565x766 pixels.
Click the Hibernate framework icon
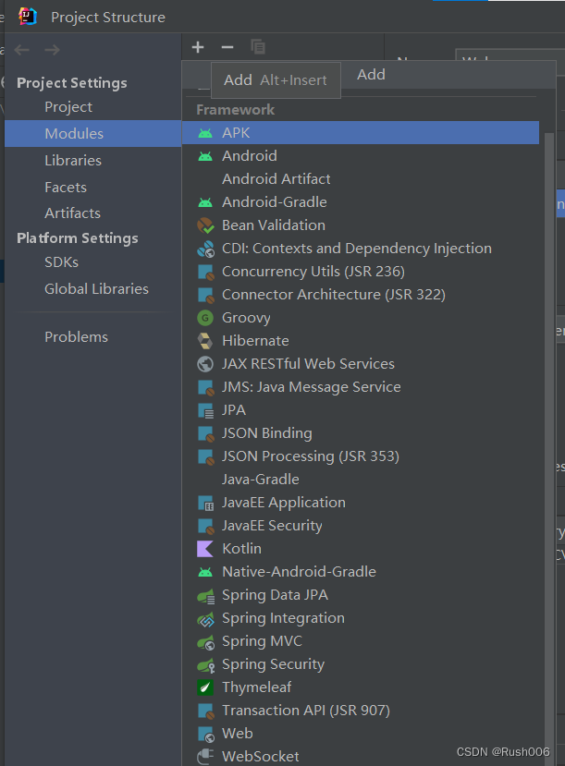click(205, 341)
